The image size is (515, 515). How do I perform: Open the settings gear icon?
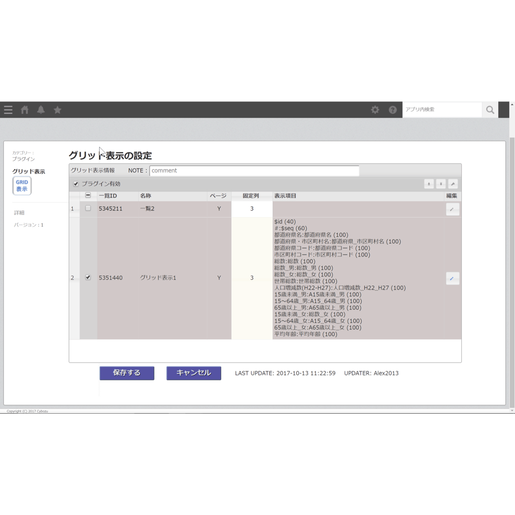(375, 110)
